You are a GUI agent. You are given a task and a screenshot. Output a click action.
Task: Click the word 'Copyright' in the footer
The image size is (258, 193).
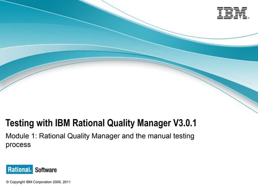19,182
